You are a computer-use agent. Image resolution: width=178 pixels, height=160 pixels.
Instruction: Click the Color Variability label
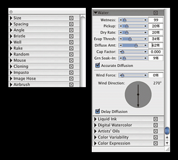113,137
